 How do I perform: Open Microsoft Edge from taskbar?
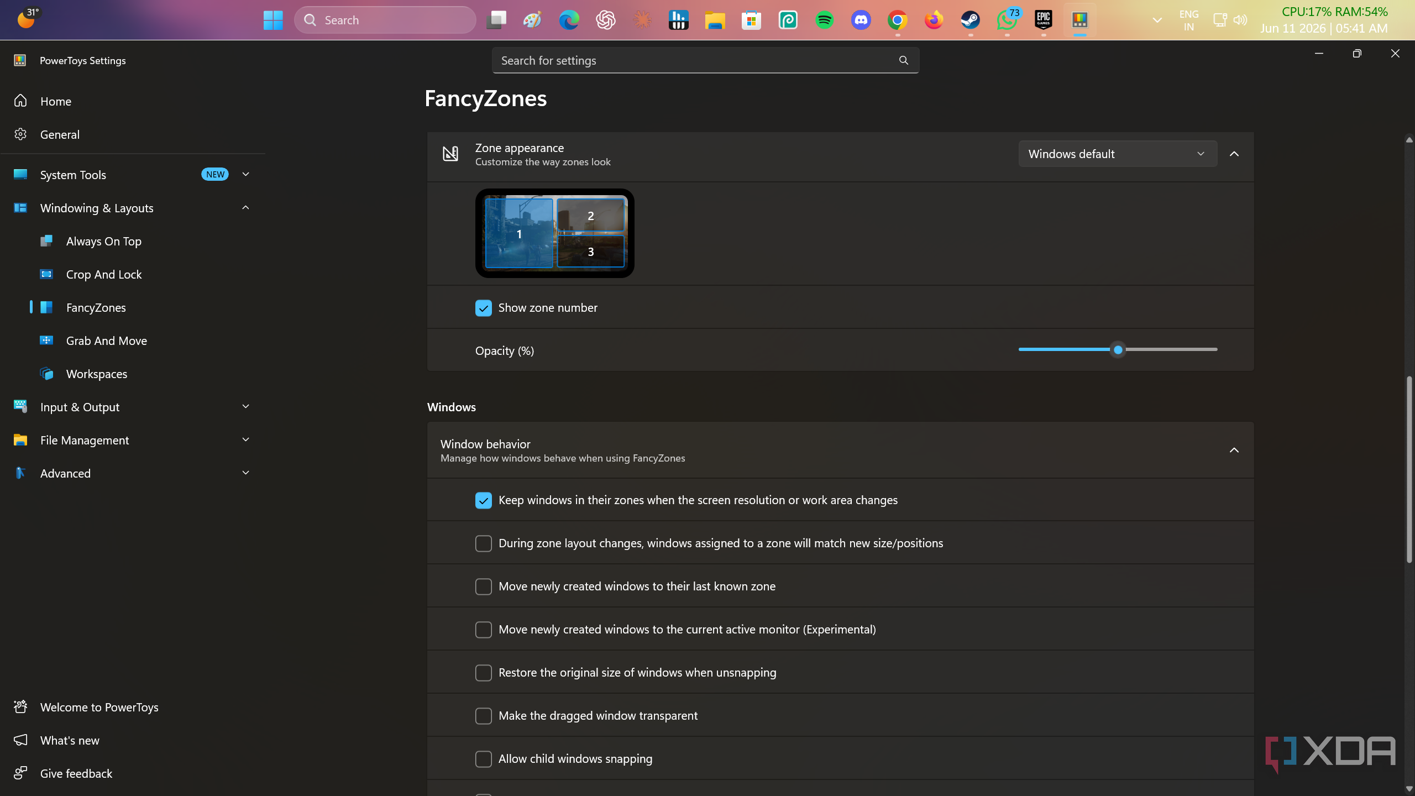[x=569, y=20]
